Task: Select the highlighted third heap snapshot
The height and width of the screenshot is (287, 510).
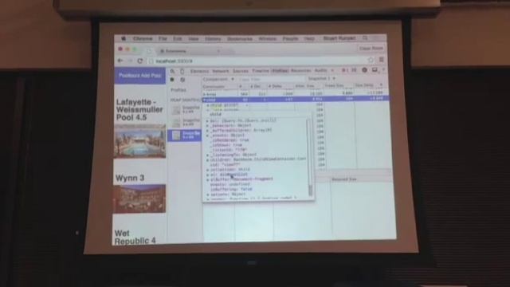Action: click(184, 136)
